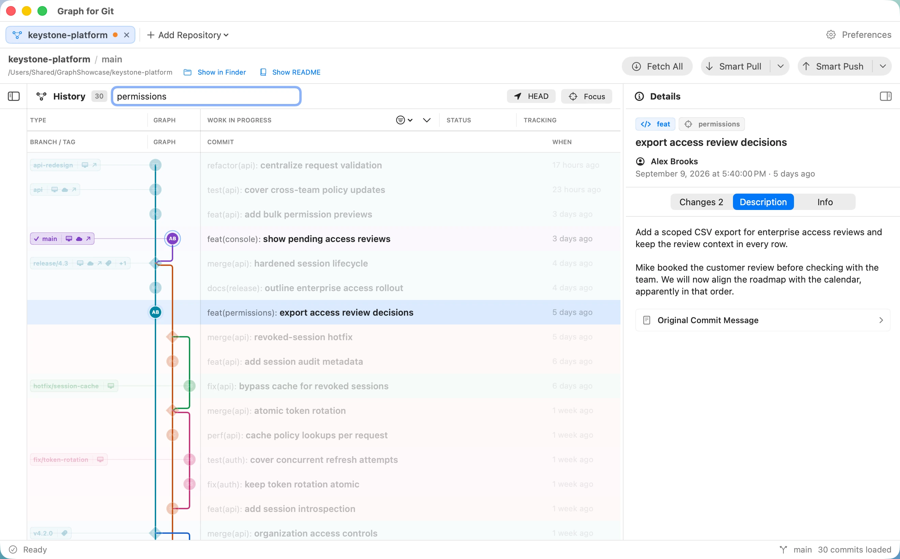Click the Alex Brooks author avatar icon
This screenshot has width=900, height=559.
click(640, 162)
